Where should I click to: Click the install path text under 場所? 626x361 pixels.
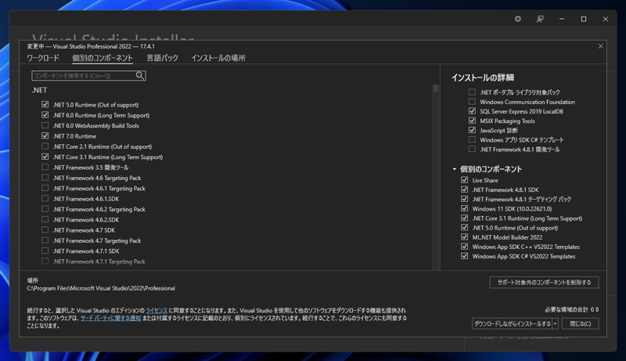click(x=101, y=288)
